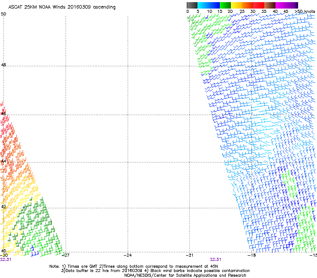Click the cyan 5-10 knots legend swatch
The image size is (317, 278).
203,5
